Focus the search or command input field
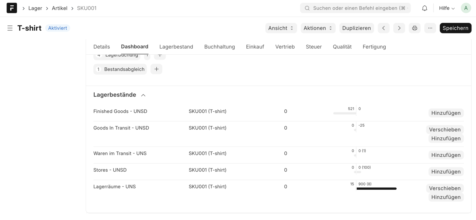The height and width of the screenshot is (220, 476). (358, 8)
